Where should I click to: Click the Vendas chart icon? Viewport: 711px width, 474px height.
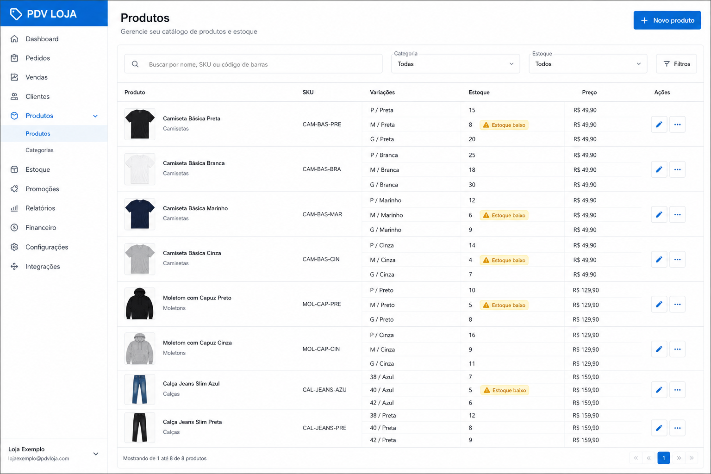14,77
